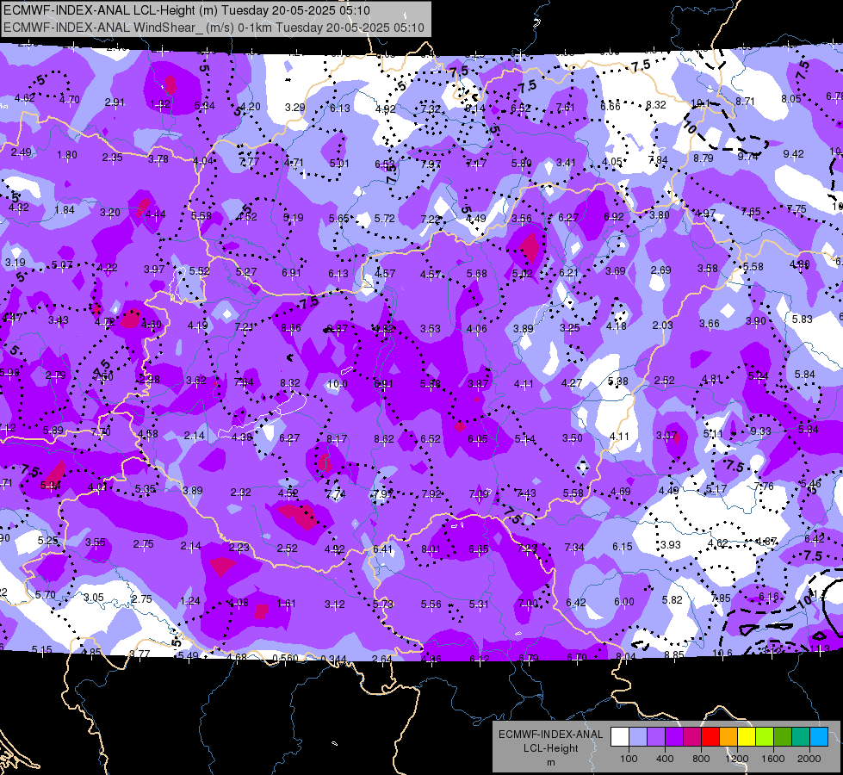Image resolution: width=843 pixels, height=775 pixels.
Task: Click the wind shear value 7.76
Action: coord(764,487)
